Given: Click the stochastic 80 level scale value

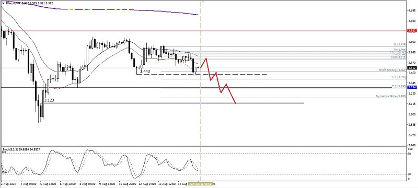Looking at the screenshot, I should [410, 154].
